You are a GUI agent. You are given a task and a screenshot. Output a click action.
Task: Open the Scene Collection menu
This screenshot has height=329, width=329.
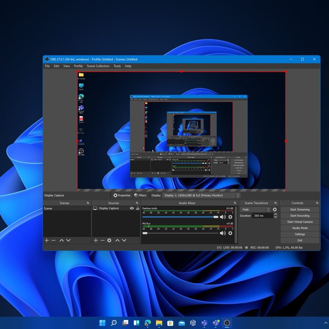pos(98,66)
